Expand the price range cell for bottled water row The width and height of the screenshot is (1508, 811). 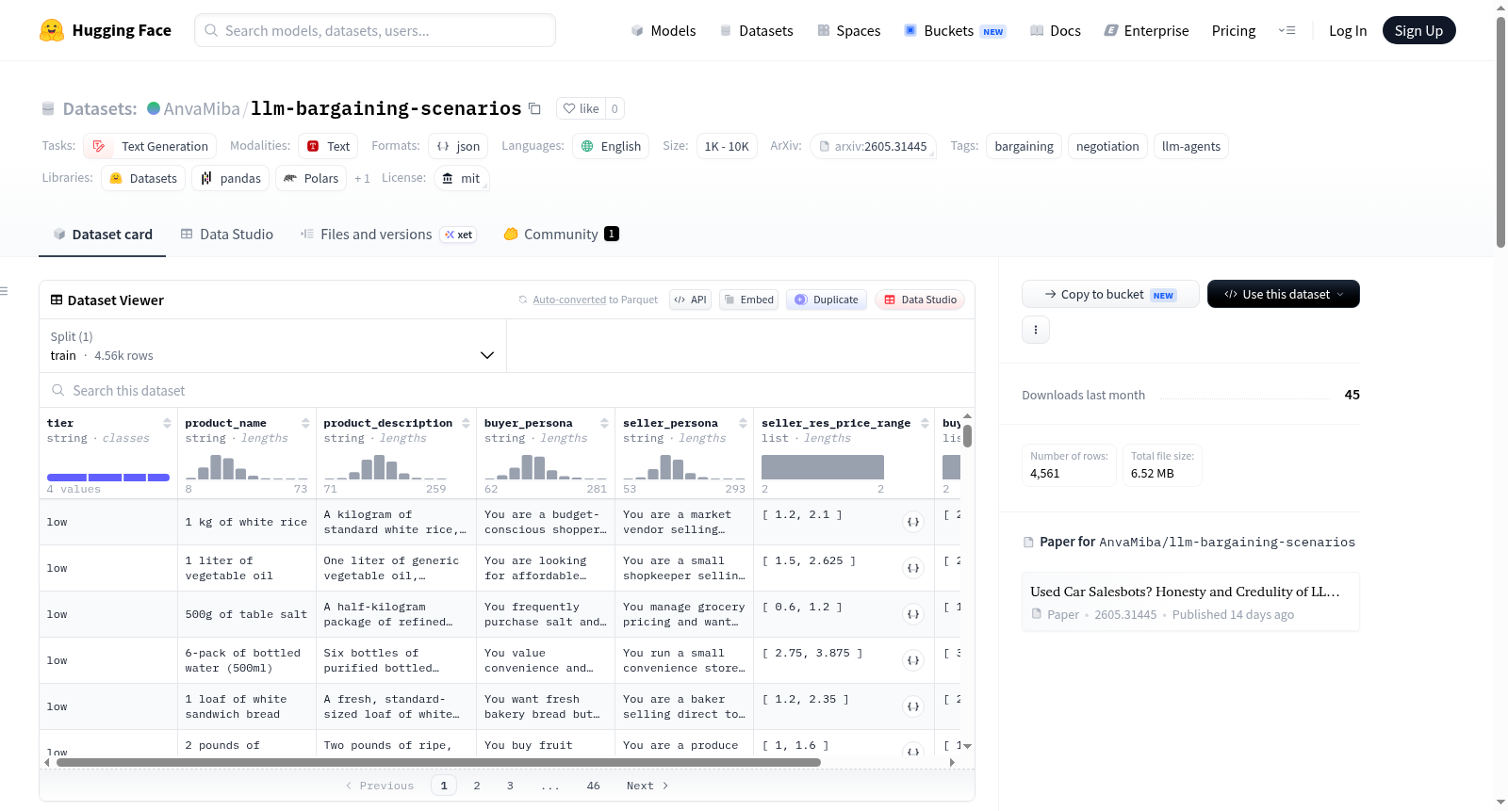click(912, 660)
